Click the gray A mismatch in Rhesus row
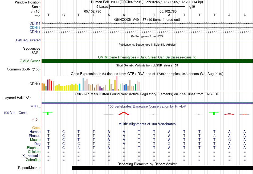 [x=214, y=136]
